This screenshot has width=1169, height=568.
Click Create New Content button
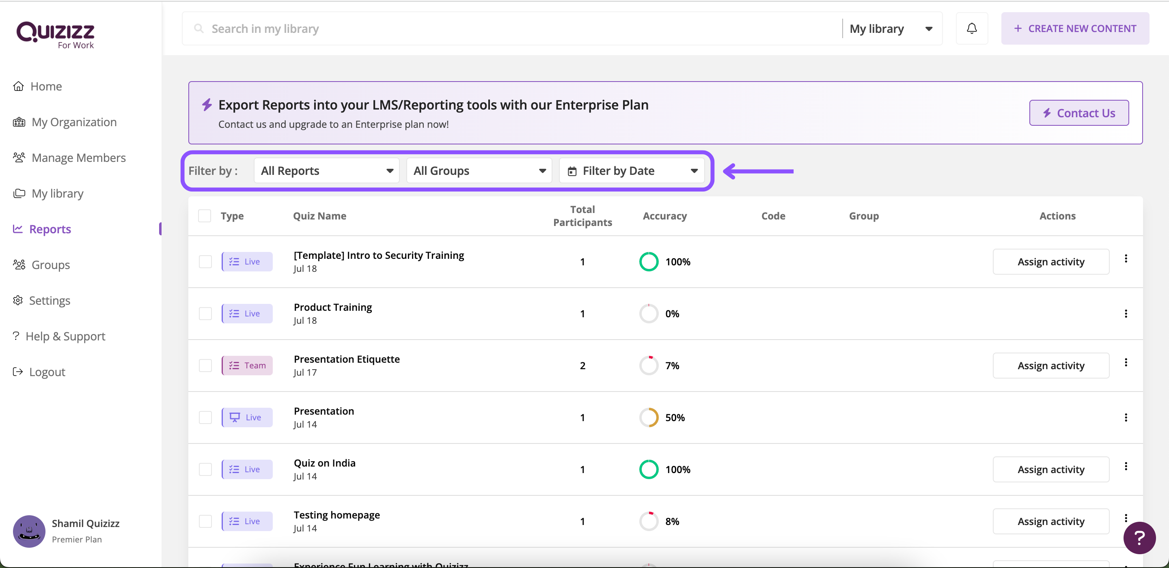pyautogui.click(x=1075, y=28)
